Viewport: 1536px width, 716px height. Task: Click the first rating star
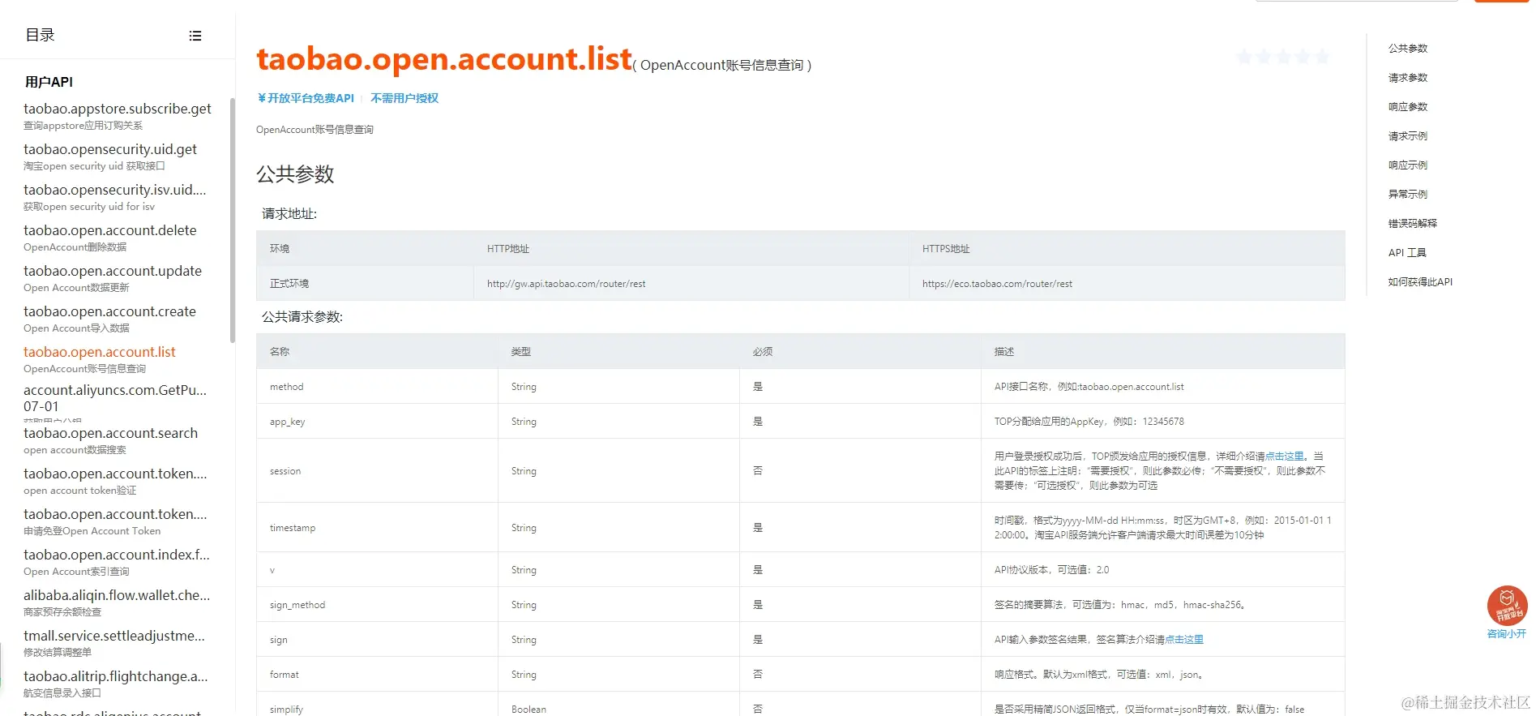(1244, 57)
